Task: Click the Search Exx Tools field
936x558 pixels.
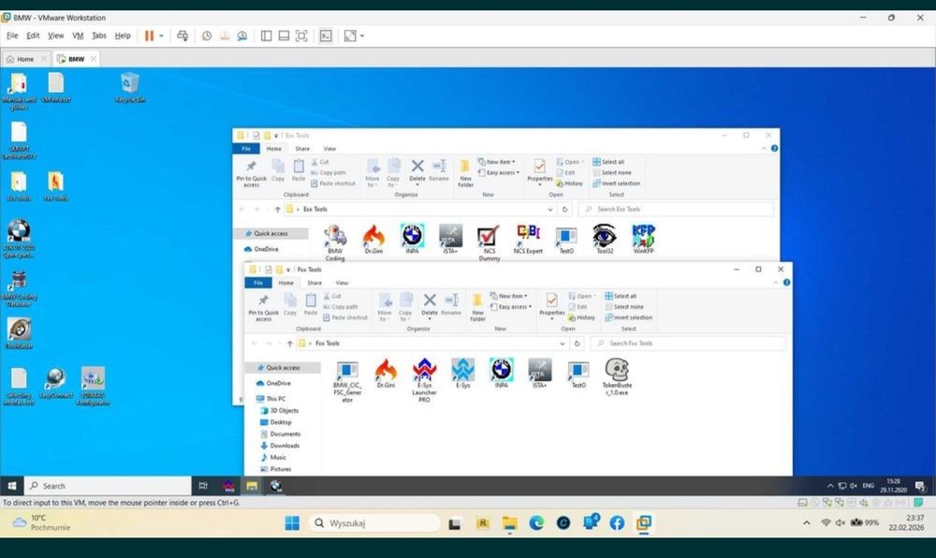Action: point(676,209)
